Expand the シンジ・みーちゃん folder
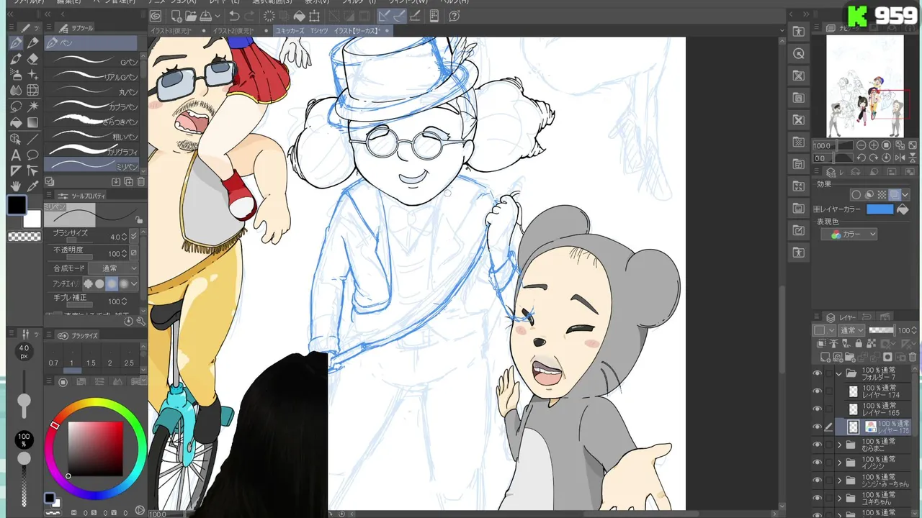Image resolution: width=922 pixels, height=518 pixels. click(838, 481)
